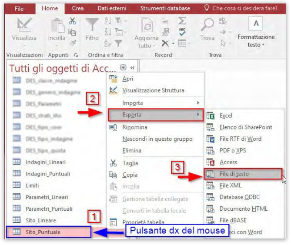291x245 pixels.
Task: Click the replace ab-ac icon
Action: pos(223,21)
